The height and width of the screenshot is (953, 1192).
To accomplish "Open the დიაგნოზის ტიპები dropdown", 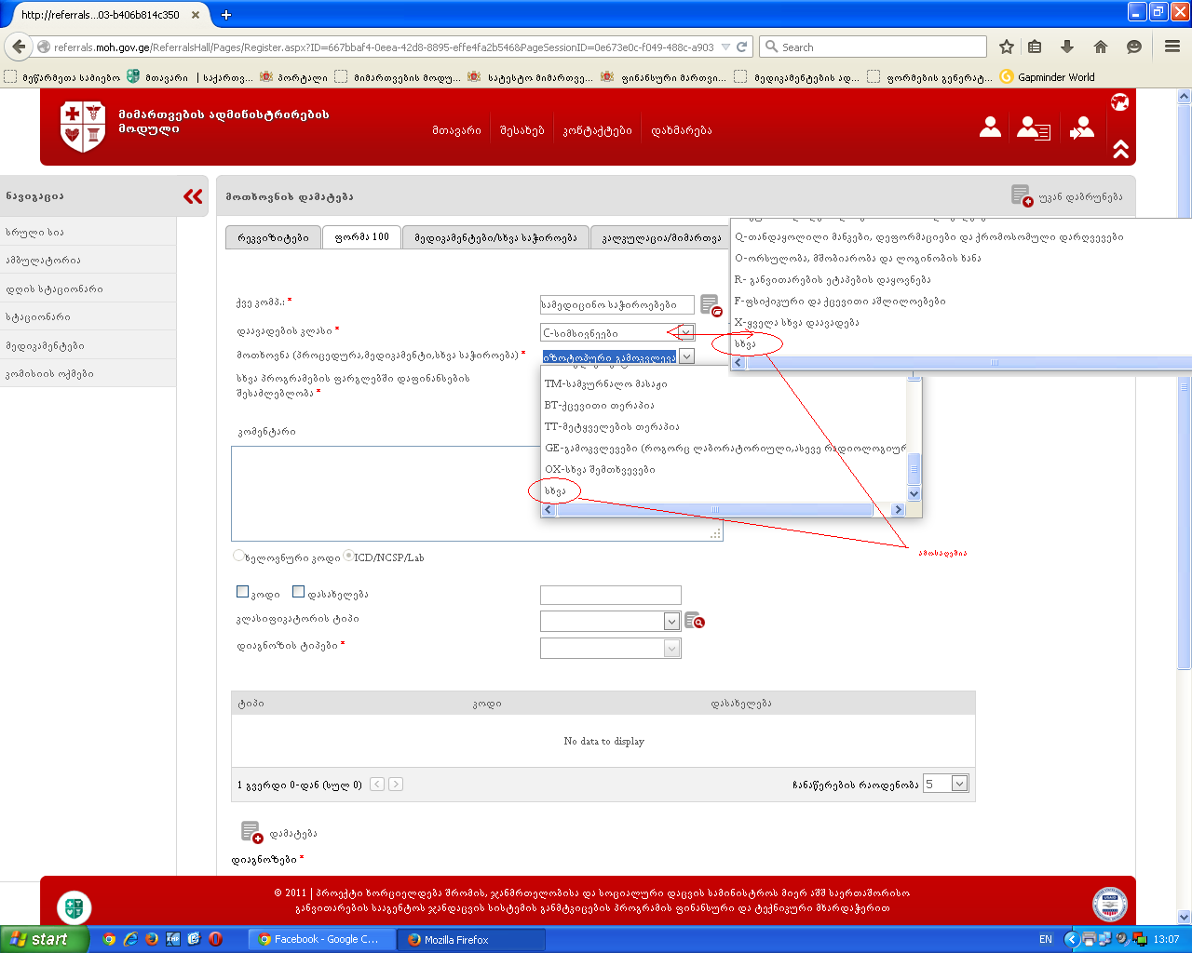I will coord(671,649).
